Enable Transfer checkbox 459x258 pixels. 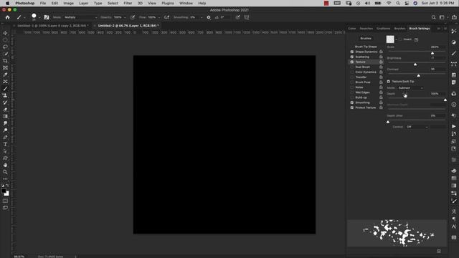352,77
